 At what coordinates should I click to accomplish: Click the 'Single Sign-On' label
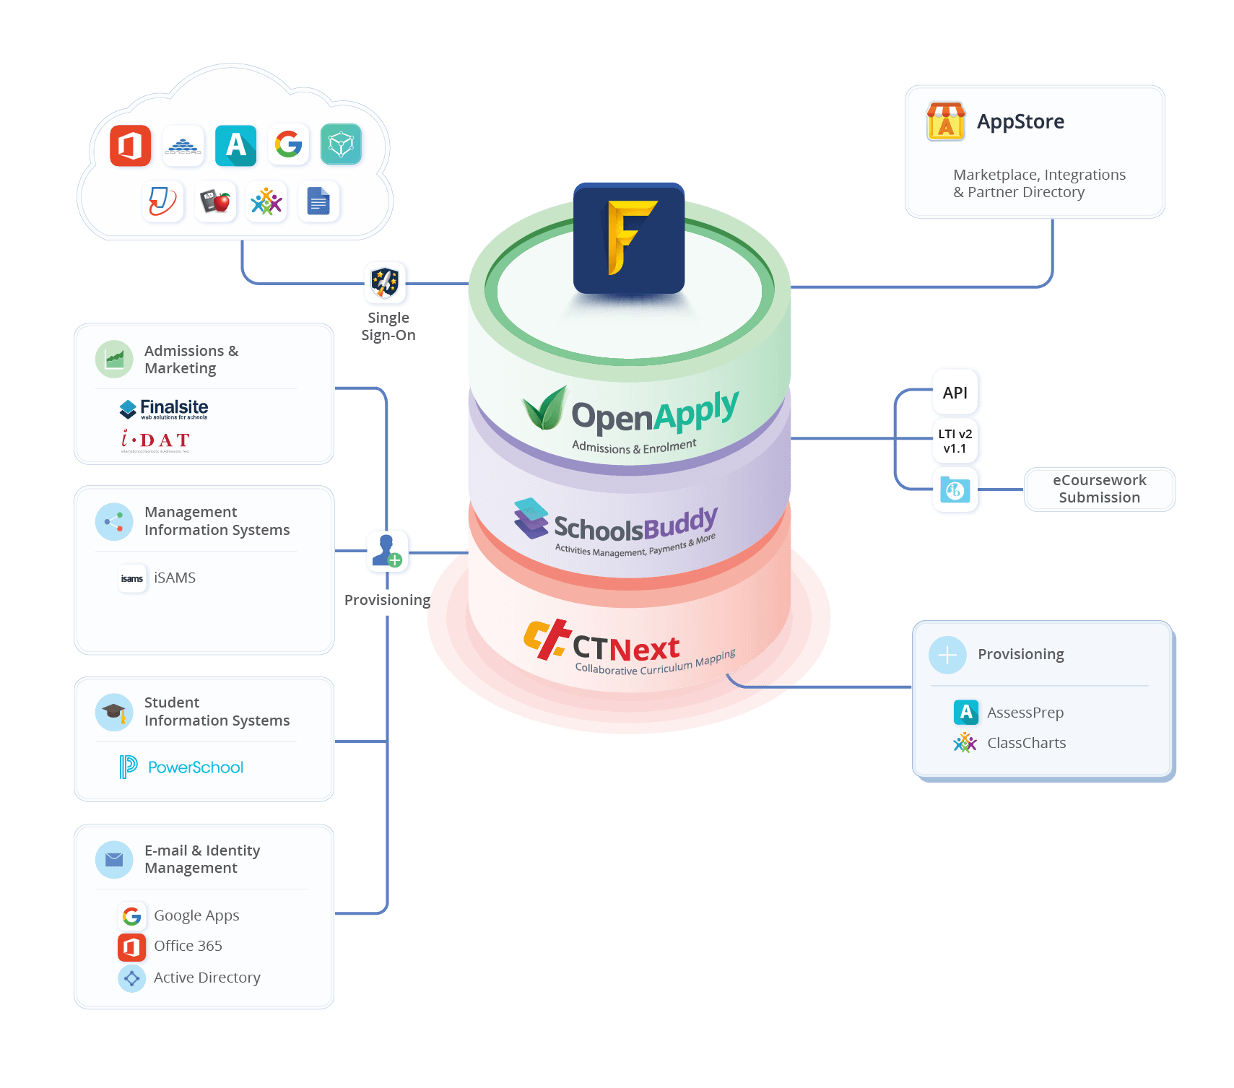click(x=388, y=326)
